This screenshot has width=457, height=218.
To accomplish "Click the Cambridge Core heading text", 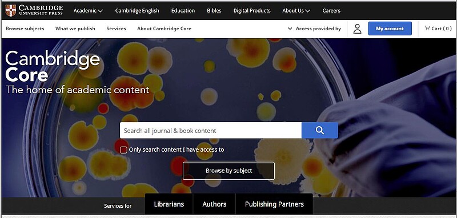I will [53, 67].
